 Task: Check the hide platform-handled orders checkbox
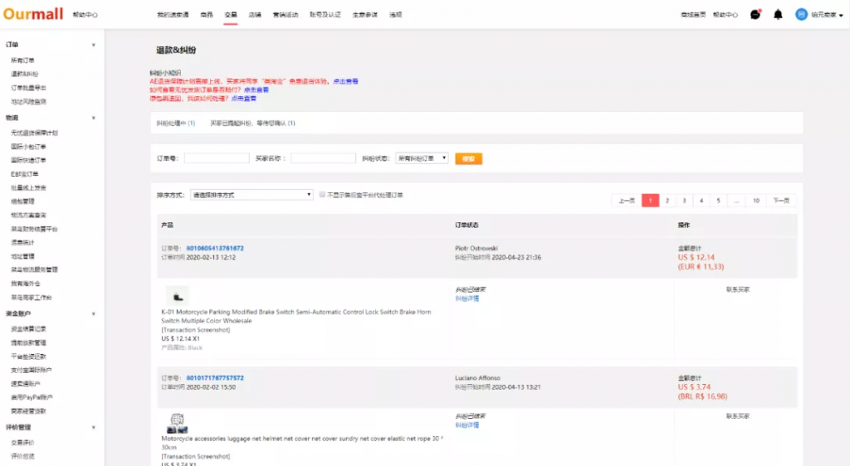tap(322, 195)
